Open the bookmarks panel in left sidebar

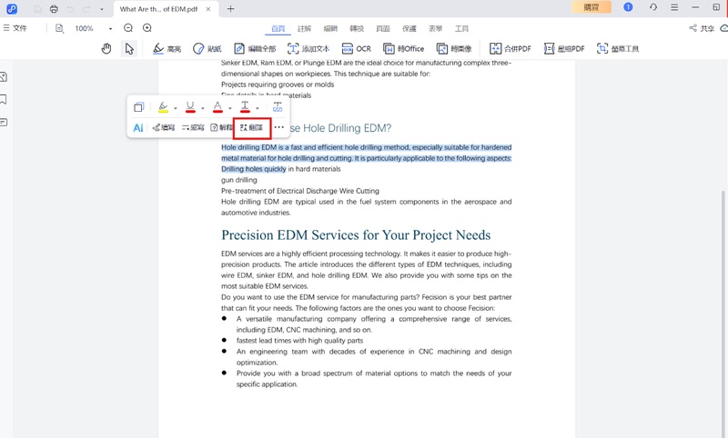[x=5, y=99]
